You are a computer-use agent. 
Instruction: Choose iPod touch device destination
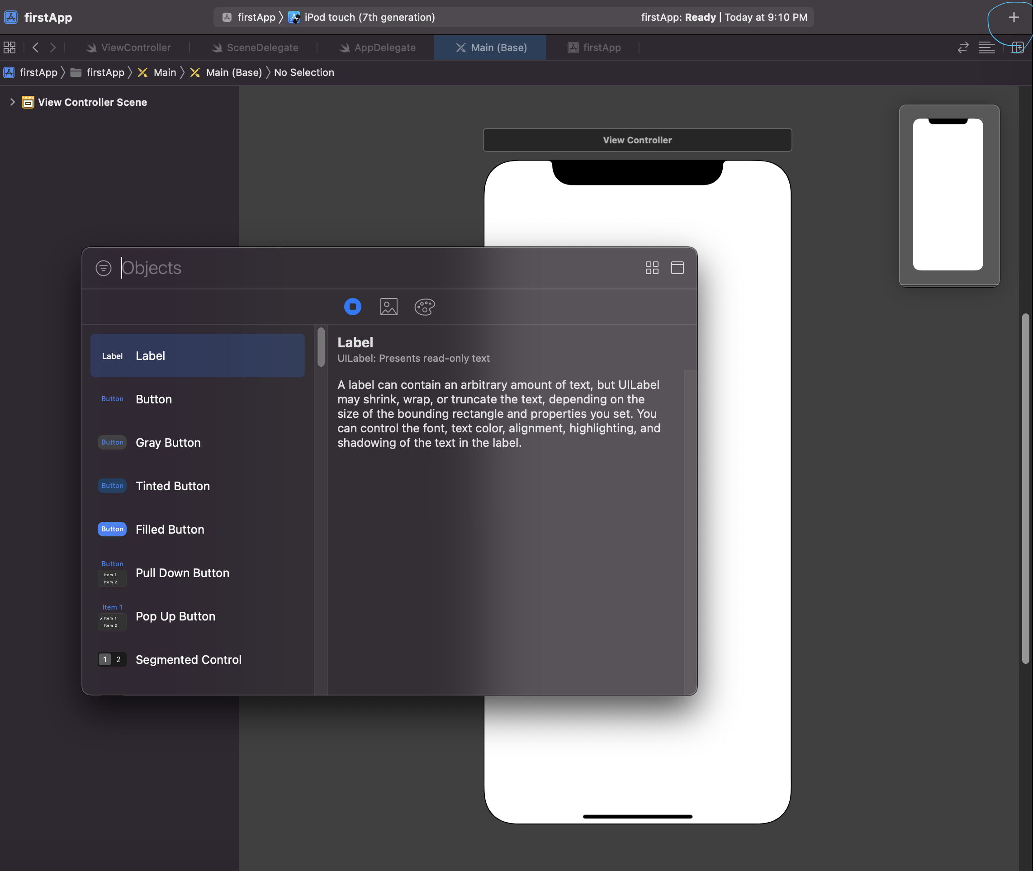369,17
